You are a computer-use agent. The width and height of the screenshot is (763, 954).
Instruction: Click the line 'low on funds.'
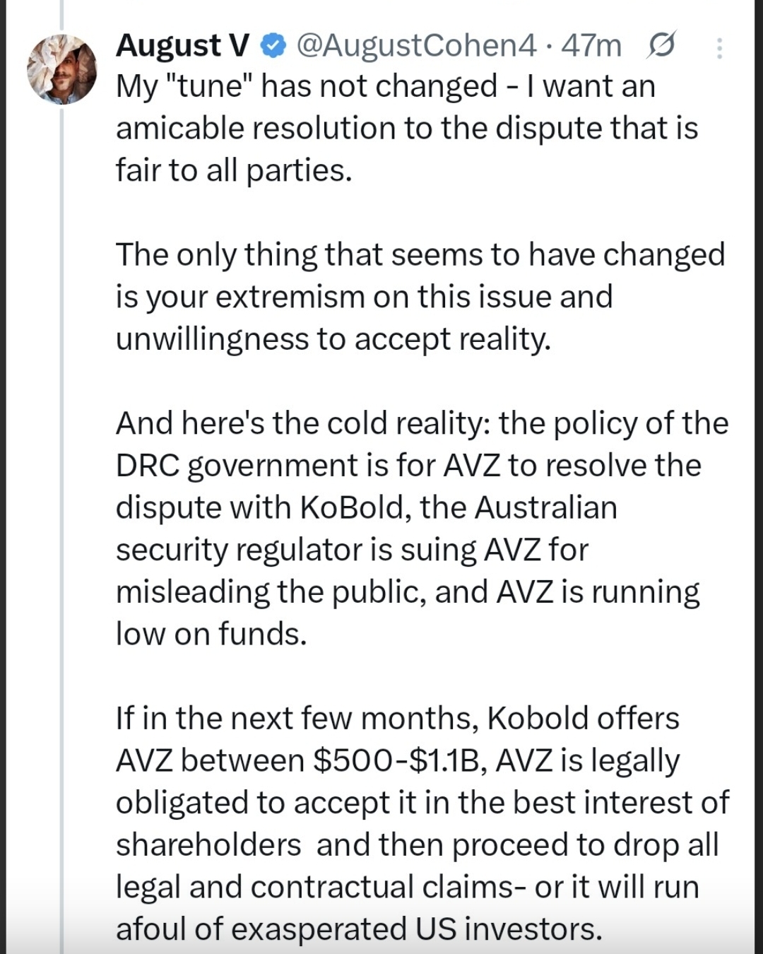click(x=211, y=634)
